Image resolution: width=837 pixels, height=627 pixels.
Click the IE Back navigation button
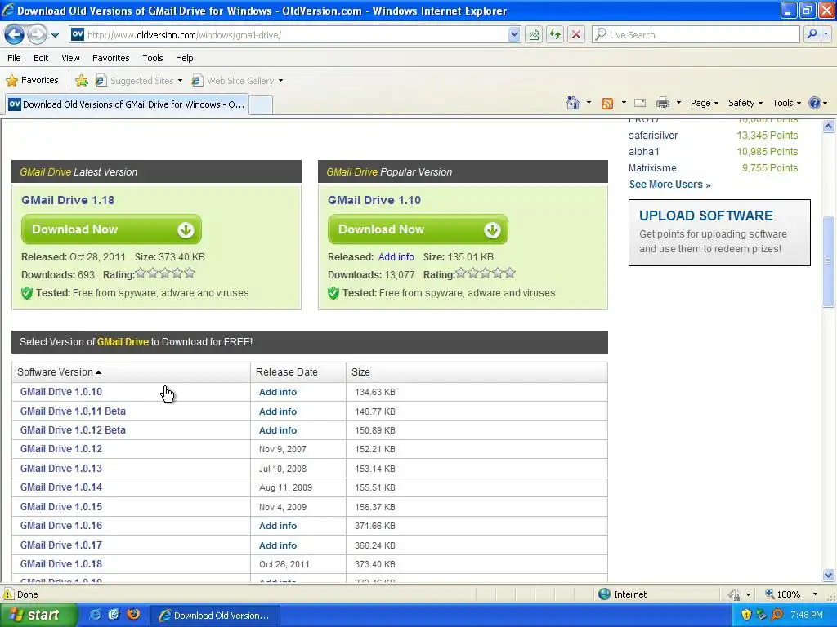tap(15, 35)
